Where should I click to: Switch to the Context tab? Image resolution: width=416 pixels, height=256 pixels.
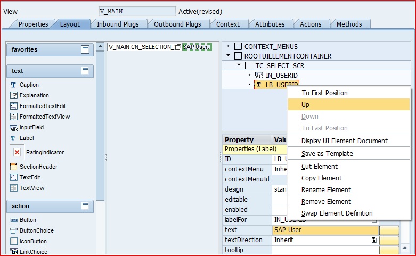[x=228, y=24]
